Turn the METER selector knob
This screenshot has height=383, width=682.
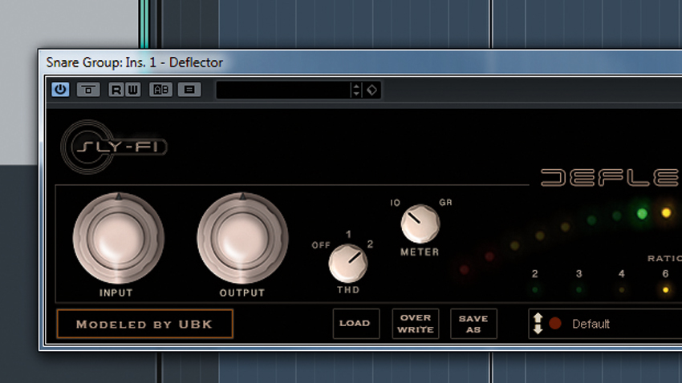coord(420,224)
